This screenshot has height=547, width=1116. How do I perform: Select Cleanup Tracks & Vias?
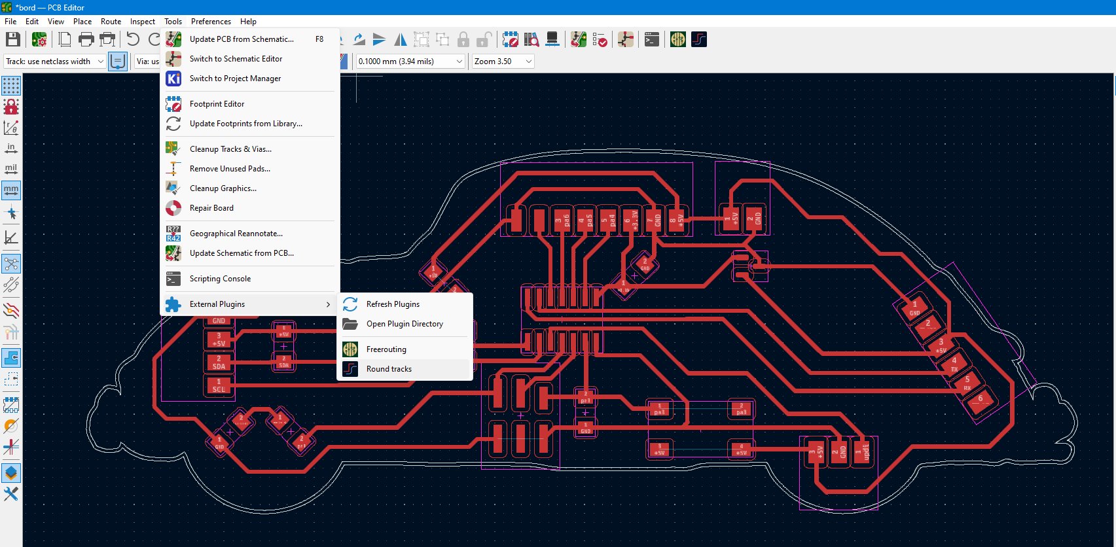pyautogui.click(x=250, y=149)
